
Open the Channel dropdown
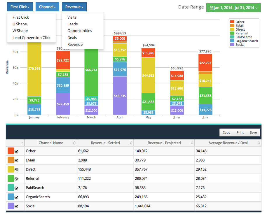(47, 7)
